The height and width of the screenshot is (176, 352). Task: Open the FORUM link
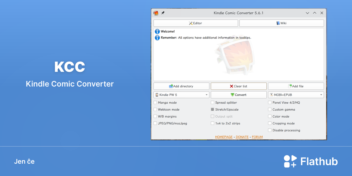point(257,137)
